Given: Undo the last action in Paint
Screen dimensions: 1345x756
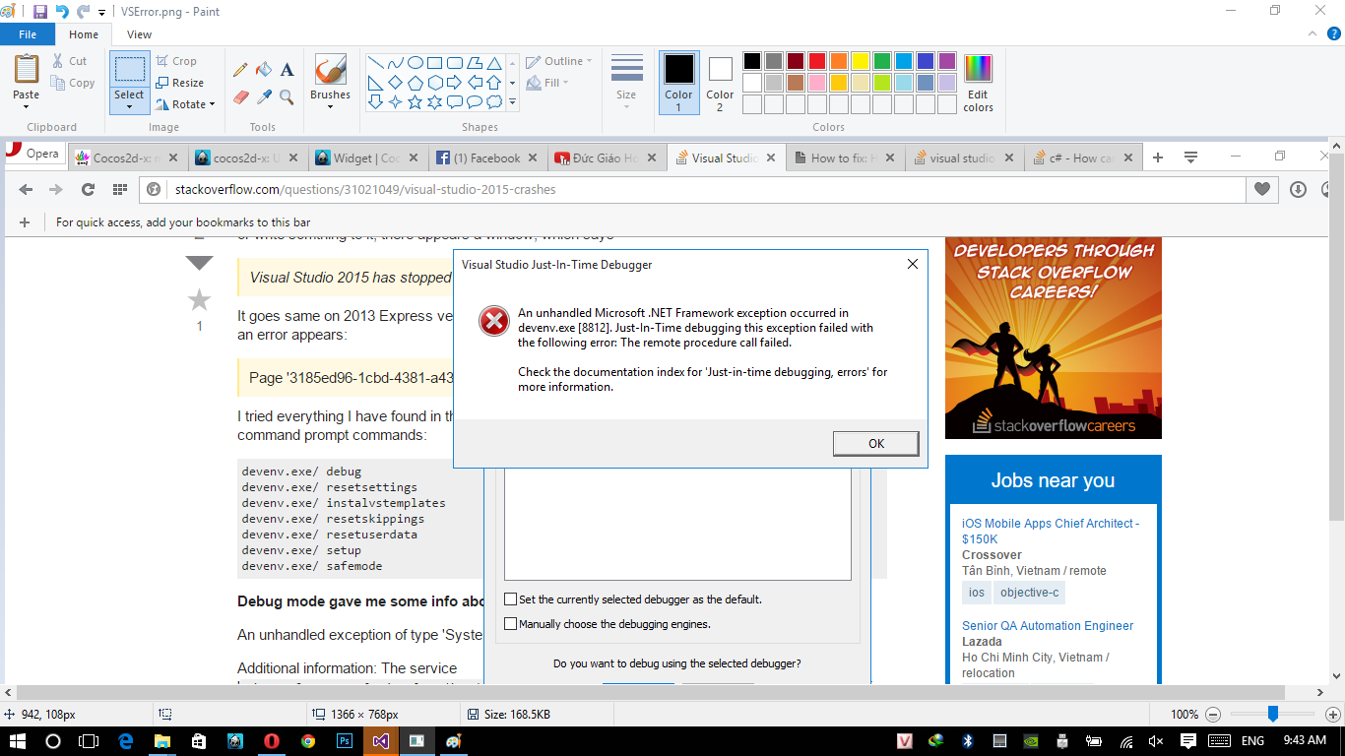Looking at the screenshot, I should (62, 12).
